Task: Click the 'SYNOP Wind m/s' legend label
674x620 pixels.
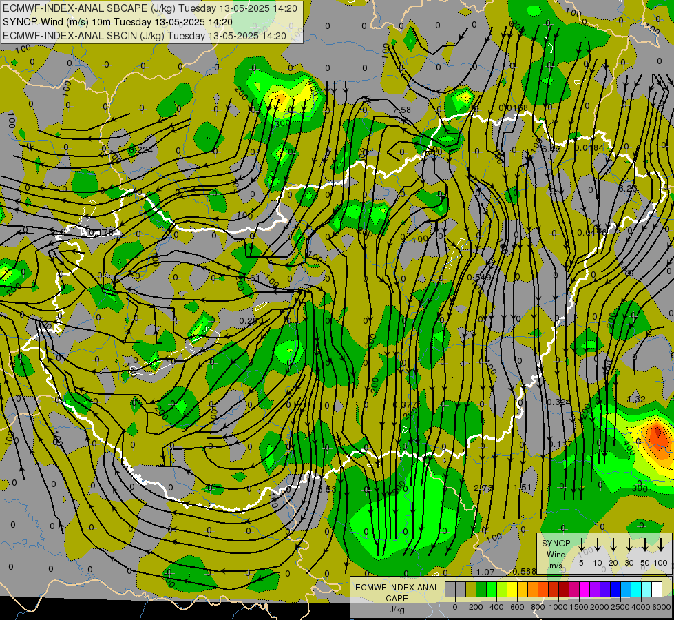Action: [556, 554]
